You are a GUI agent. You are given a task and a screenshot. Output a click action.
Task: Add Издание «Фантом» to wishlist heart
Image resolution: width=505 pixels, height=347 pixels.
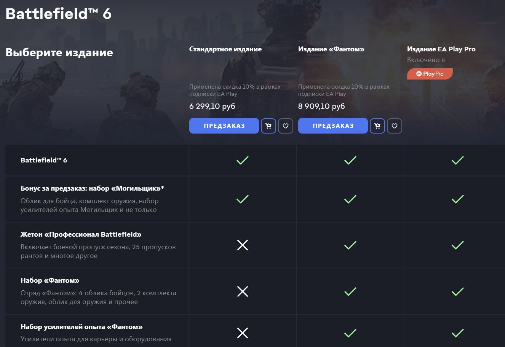tap(395, 126)
